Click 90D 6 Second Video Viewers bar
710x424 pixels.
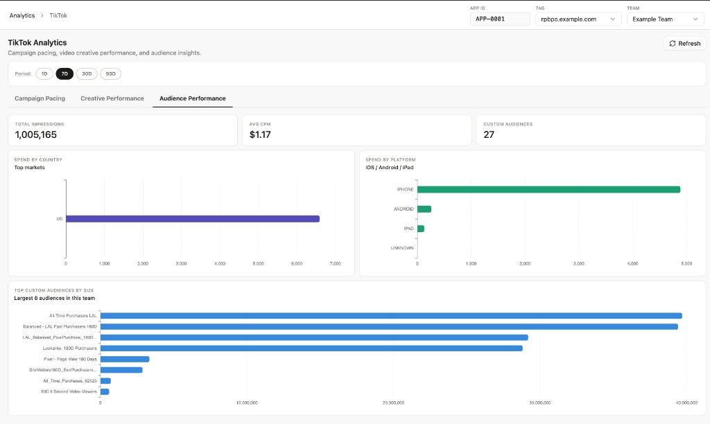point(105,392)
